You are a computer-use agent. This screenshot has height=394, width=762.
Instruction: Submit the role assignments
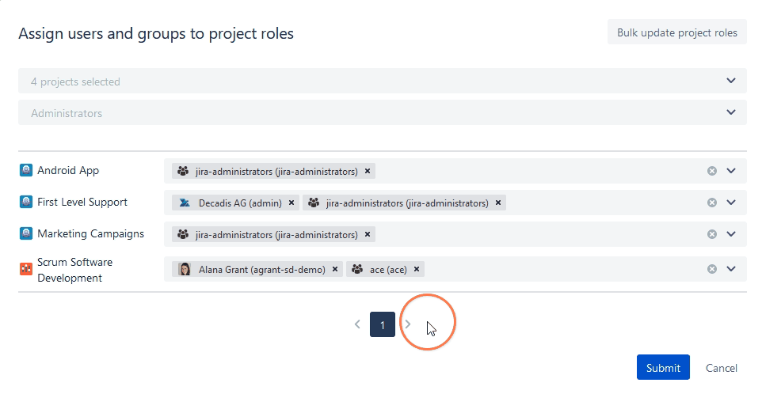[663, 368]
